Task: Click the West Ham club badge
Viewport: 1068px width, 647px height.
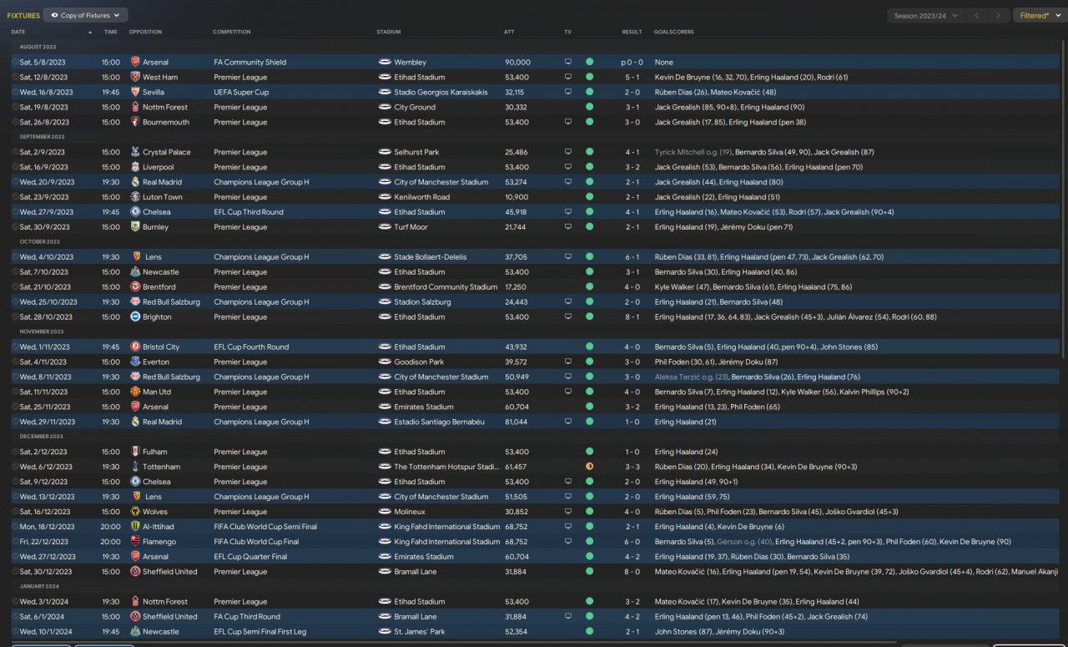Action: coord(135,77)
